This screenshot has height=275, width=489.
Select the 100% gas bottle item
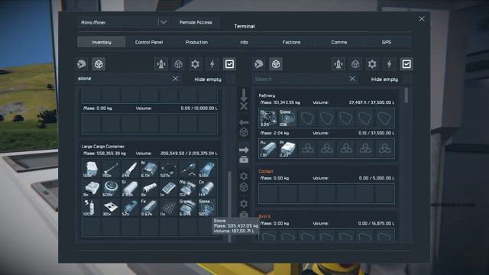point(92,207)
